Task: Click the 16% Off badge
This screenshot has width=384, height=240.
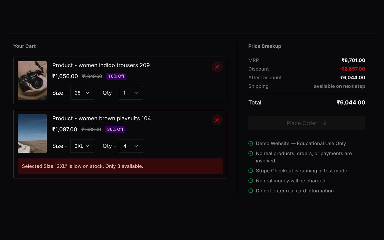Action: (x=116, y=76)
